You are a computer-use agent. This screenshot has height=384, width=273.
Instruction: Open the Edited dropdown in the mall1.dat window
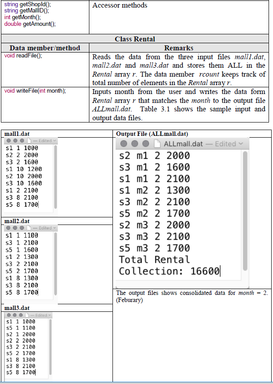coord(48,141)
